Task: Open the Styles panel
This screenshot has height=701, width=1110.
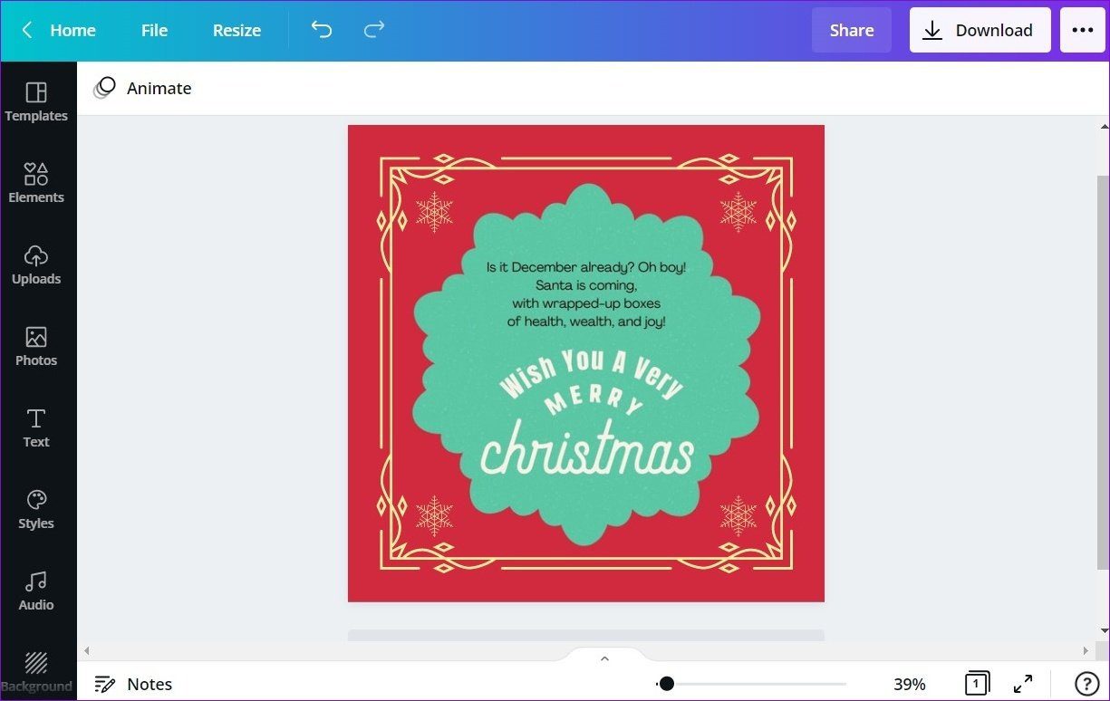Action: click(x=36, y=510)
